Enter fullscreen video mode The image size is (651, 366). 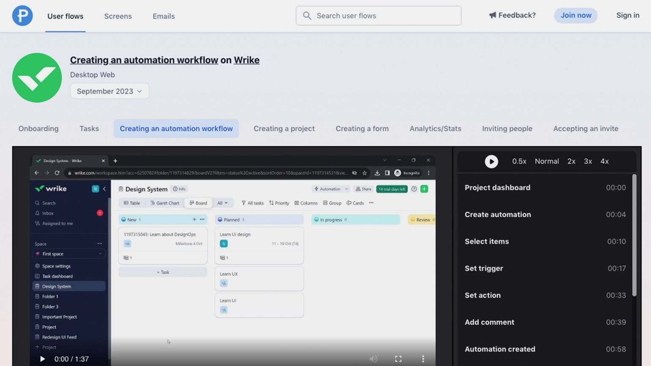click(x=398, y=359)
